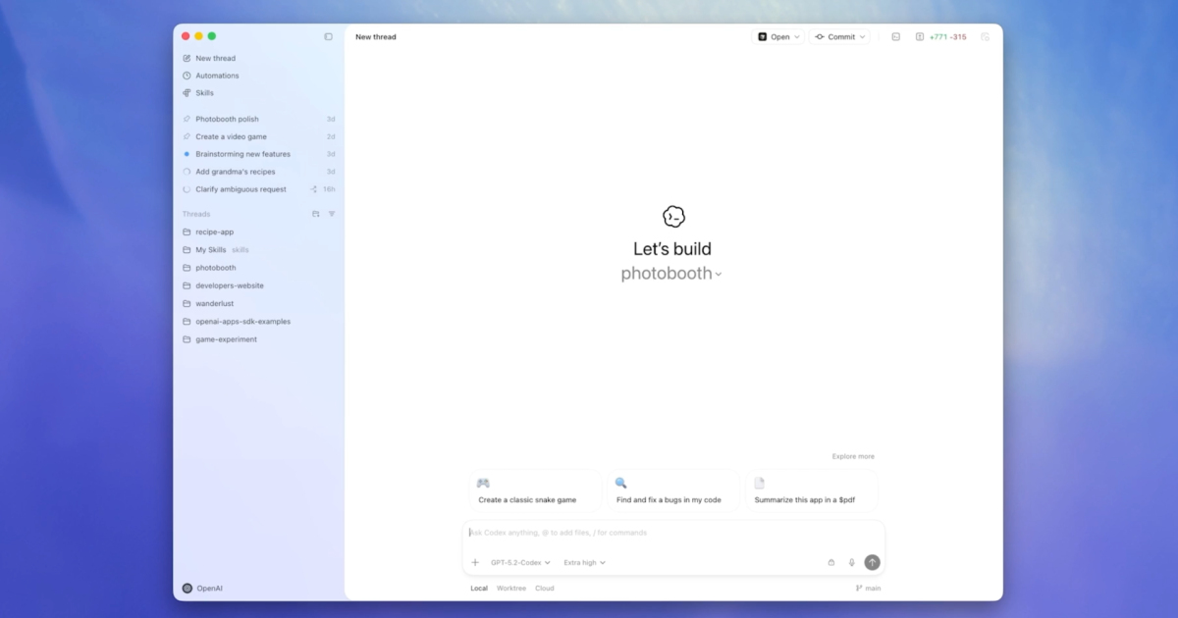Screen dimensions: 1178x618
Task: Toggle the sidebar panel icon
Action: point(328,37)
